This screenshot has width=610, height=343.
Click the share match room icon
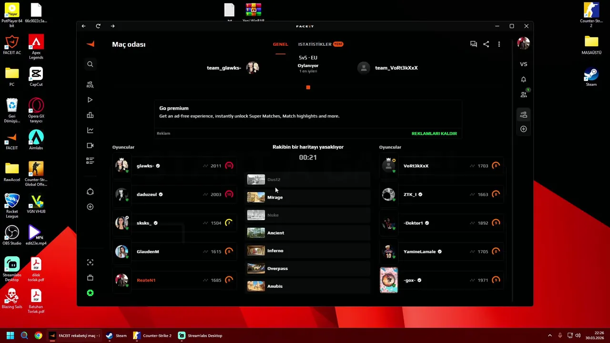(486, 44)
